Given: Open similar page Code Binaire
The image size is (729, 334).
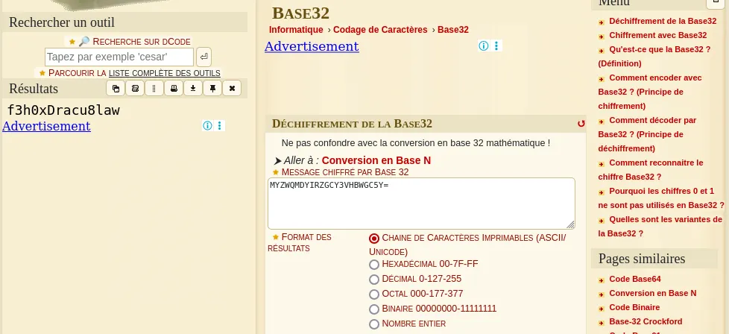Looking at the screenshot, I should [x=634, y=307].
